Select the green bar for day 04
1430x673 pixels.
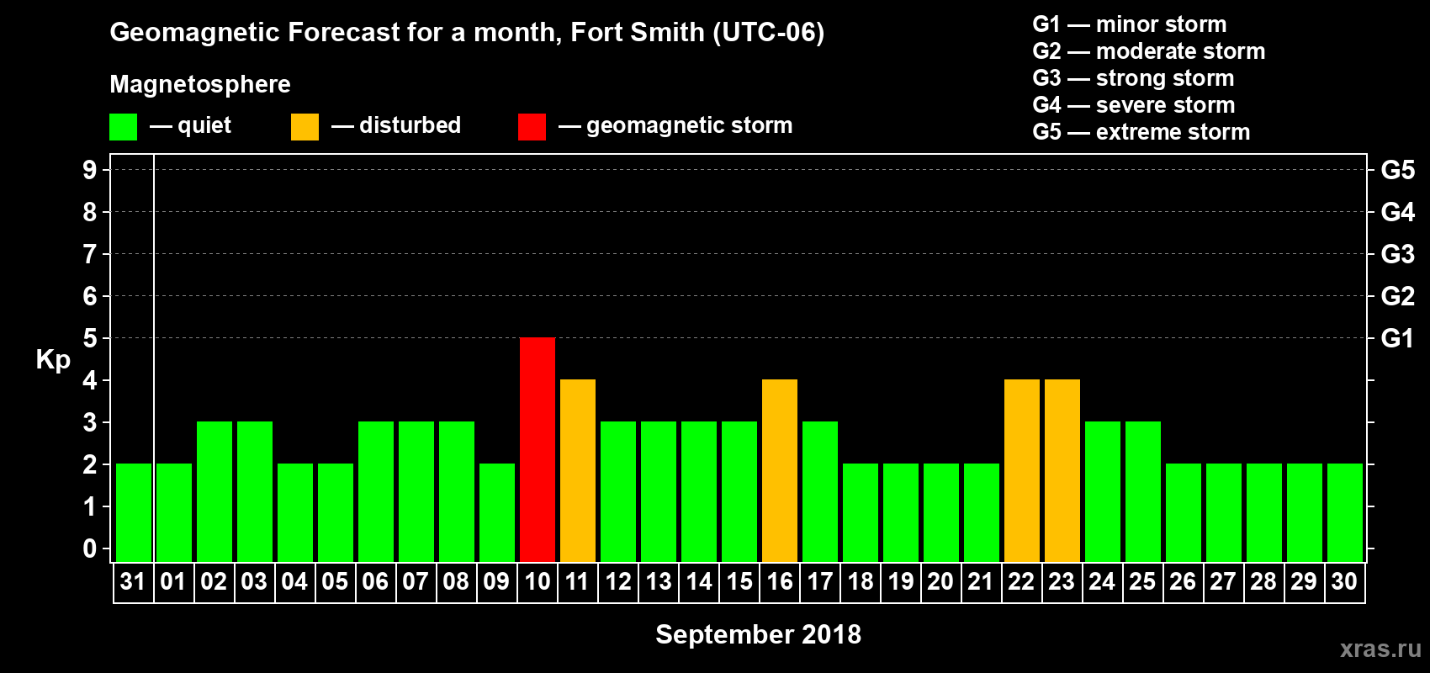295,512
